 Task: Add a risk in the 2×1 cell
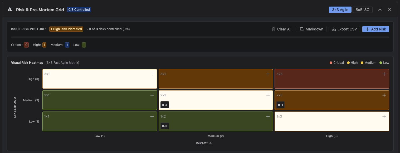[x=152, y=95]
